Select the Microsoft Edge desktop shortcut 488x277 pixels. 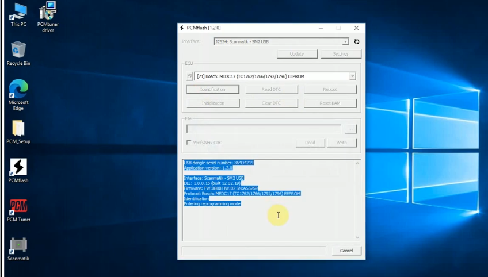tap(18, 95)
